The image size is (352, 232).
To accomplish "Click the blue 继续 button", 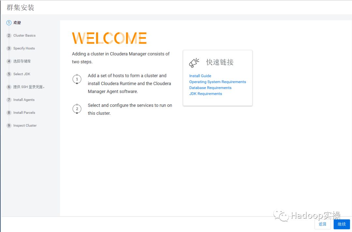I will click(x=342, y=224).
